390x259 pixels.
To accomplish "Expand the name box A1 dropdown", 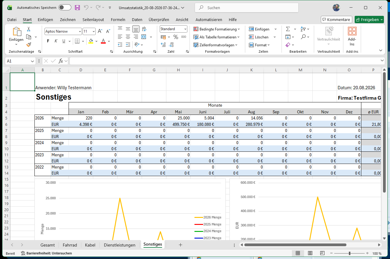I will [x=33, y=61].
